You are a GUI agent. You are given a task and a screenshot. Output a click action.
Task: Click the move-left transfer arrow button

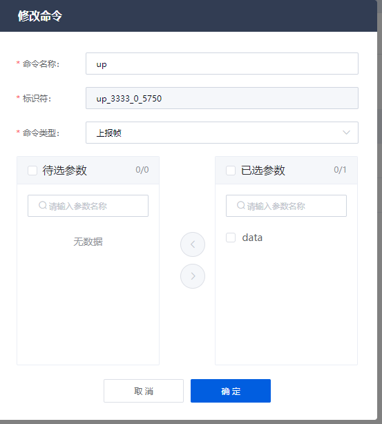193,244
